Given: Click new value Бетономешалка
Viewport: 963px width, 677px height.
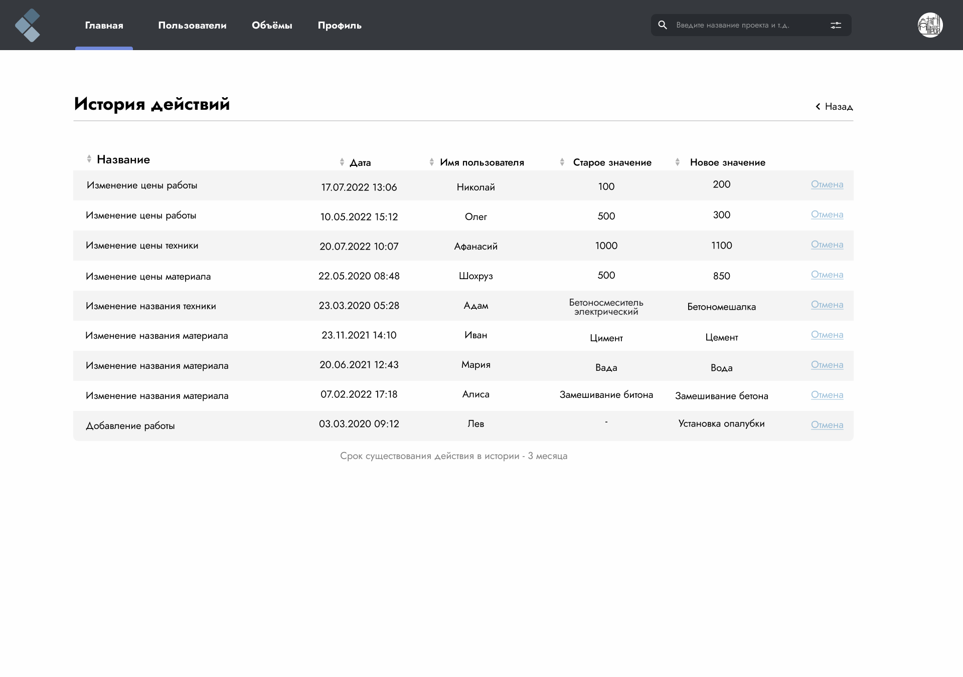Looking at the screenshot, I should tap(722, 307).
